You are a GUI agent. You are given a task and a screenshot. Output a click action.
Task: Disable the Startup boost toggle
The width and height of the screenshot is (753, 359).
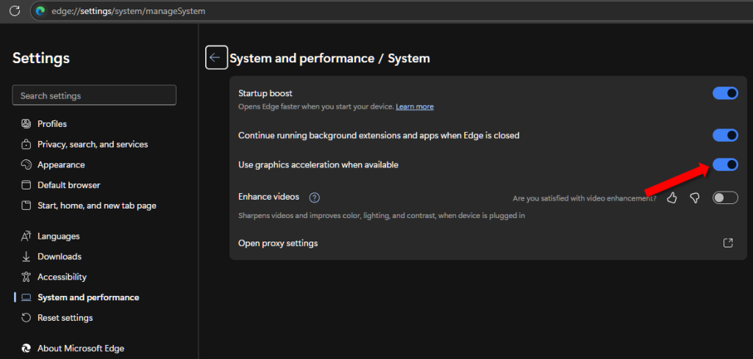click(725, 93)
